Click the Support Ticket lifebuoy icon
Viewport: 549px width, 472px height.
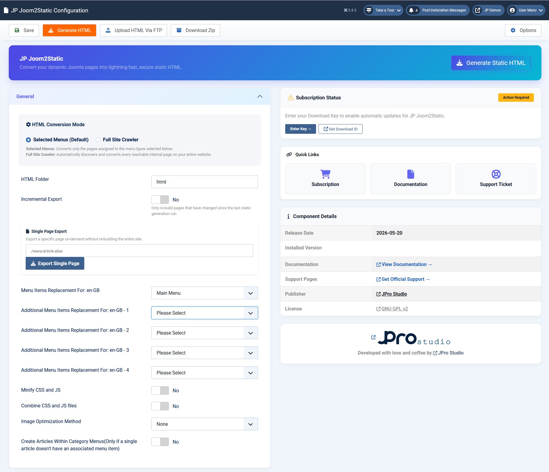(x=496, y=174)
